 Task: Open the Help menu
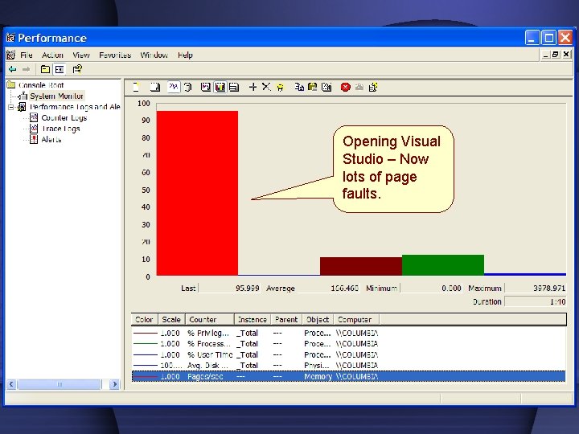(185, 55)
